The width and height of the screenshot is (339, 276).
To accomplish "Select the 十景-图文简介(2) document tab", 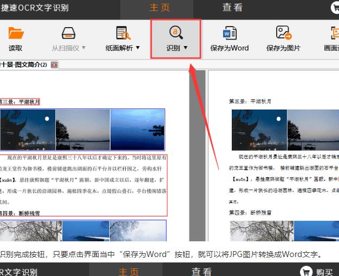I will (23, 65).
